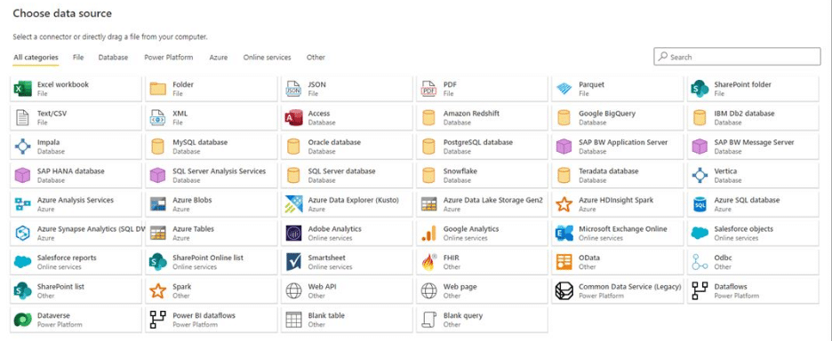This screenshot has height=341, width=832.
Task: Open the SQL Server database connector
Action: [x=347, y=176]
